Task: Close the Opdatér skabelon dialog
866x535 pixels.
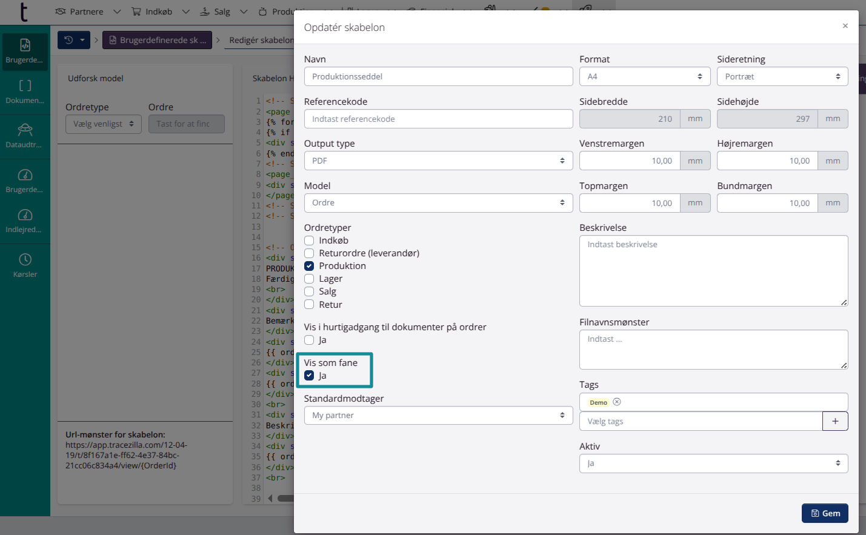Action: coord(845,26)
